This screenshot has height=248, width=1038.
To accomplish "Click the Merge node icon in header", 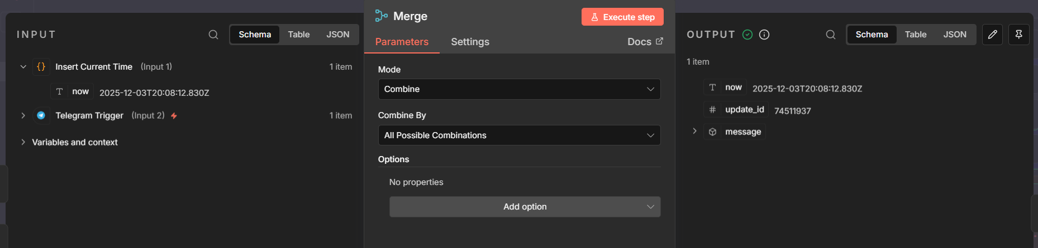I will (x=381, y=16).
